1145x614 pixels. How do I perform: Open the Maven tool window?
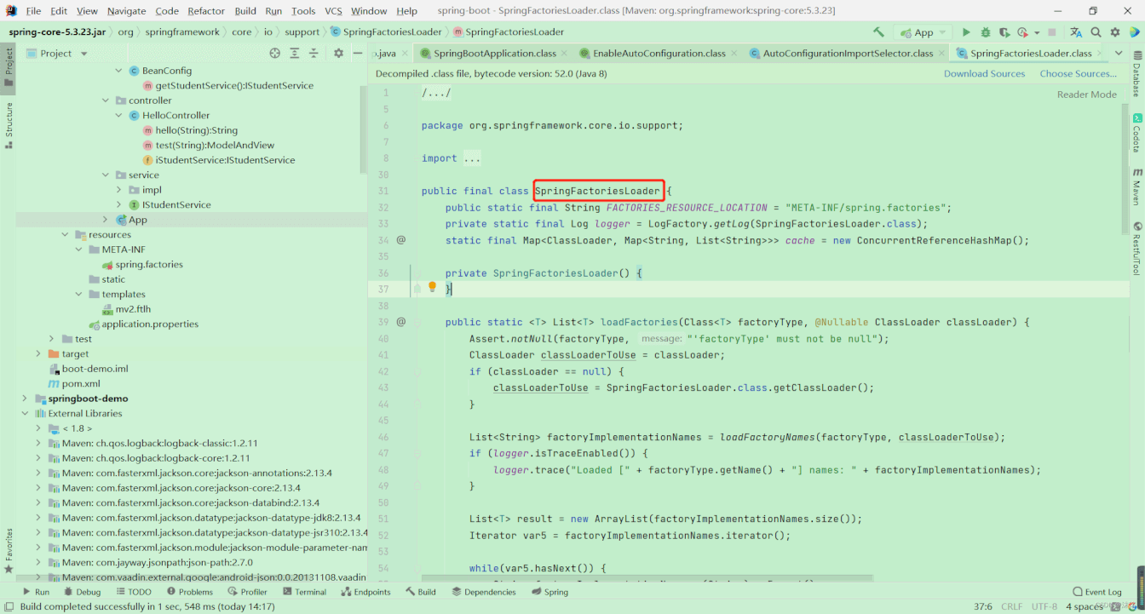pos(1136,186)
